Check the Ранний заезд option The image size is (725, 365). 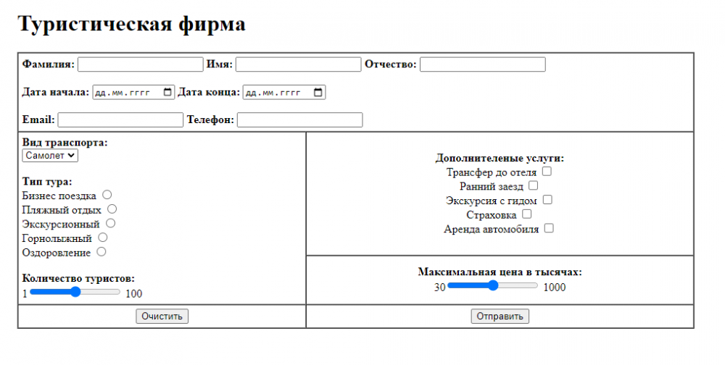(x=533, y=185)
